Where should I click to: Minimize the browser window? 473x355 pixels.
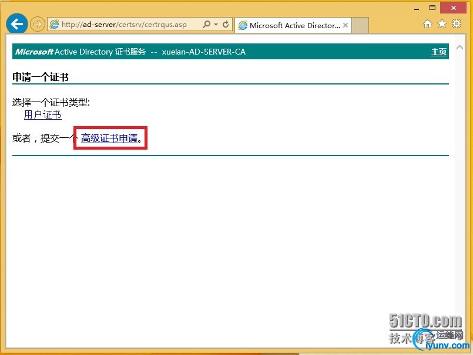point(417,8)
